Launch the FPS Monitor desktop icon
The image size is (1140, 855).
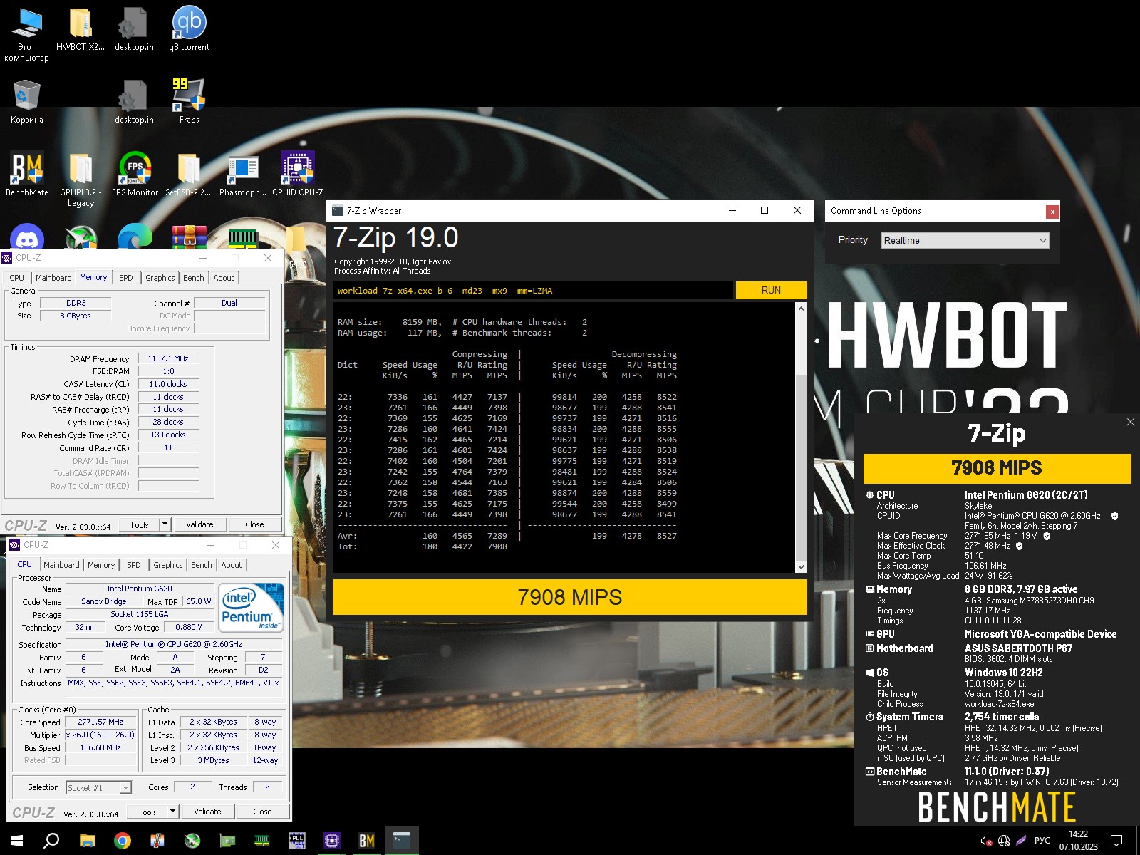(135, 174)
